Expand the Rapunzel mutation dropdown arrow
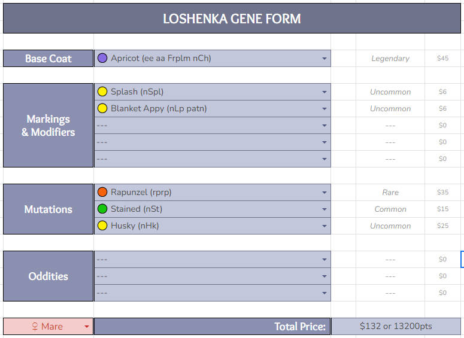This screenshot has height=338, width=464. (325, 193)
